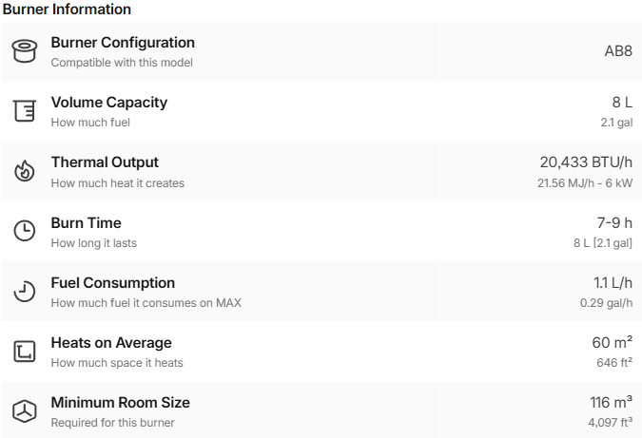Click the Fuel Consumption label
The width and height of the screenshot is (642, 438).
coord(112,283)
